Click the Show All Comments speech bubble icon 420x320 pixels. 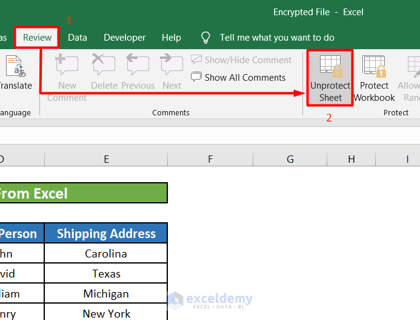(196, 77)
